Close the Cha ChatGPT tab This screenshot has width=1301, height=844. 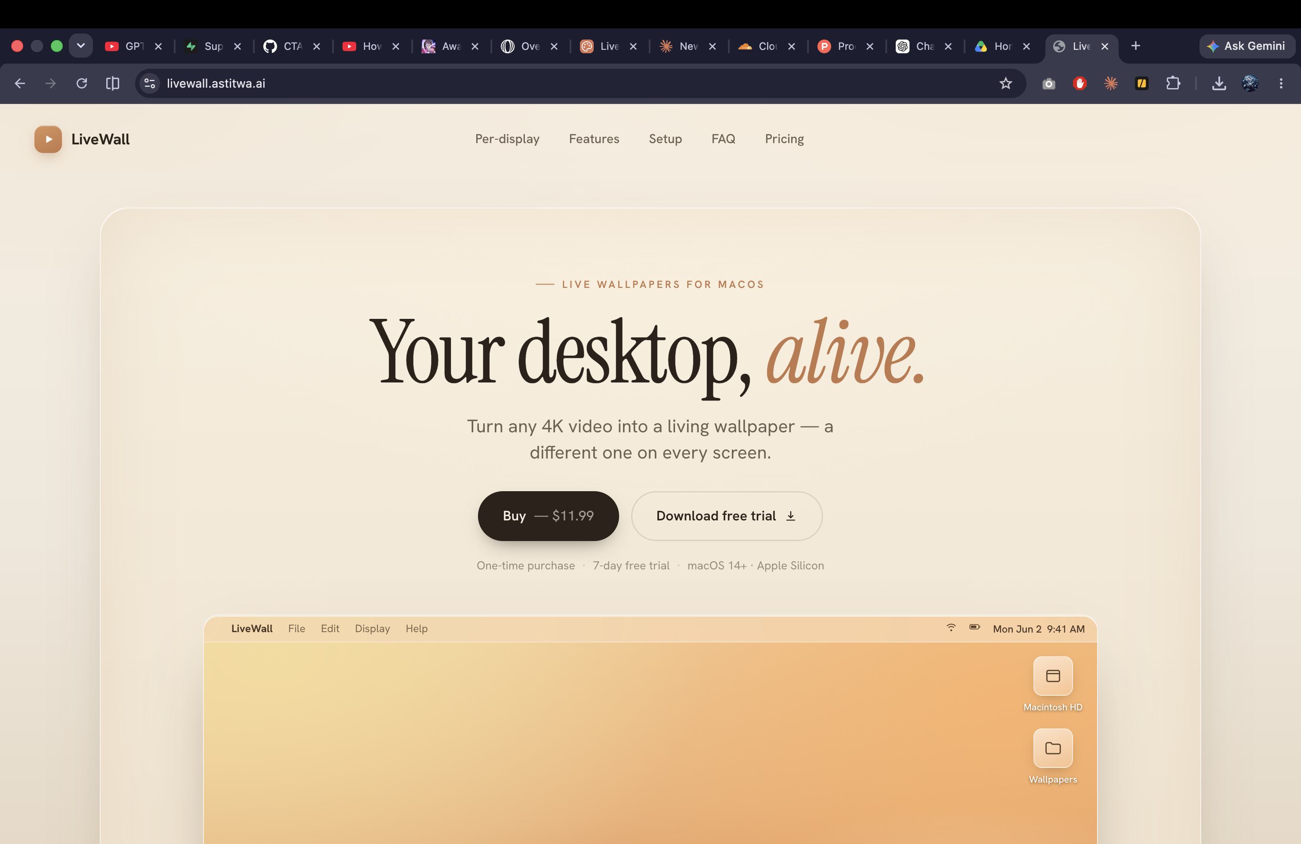(948, 46)
